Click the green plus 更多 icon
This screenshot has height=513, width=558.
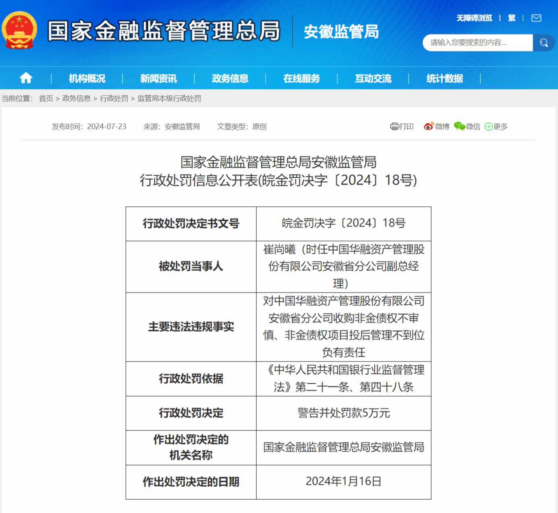[489, 127]
